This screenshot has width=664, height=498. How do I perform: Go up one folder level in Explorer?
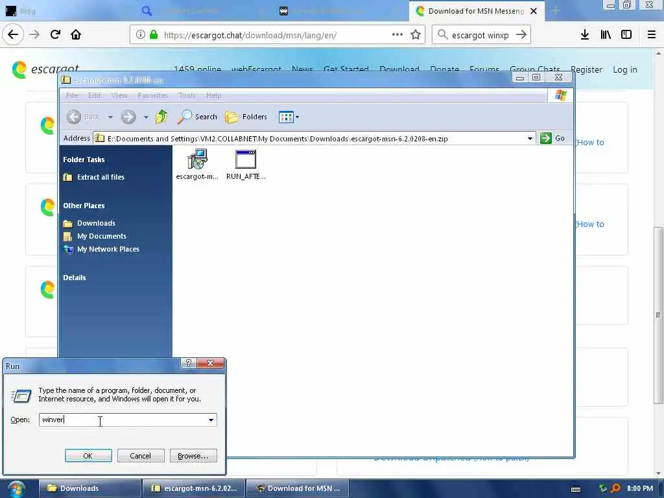pyautogui.click(x=161, y=117)
